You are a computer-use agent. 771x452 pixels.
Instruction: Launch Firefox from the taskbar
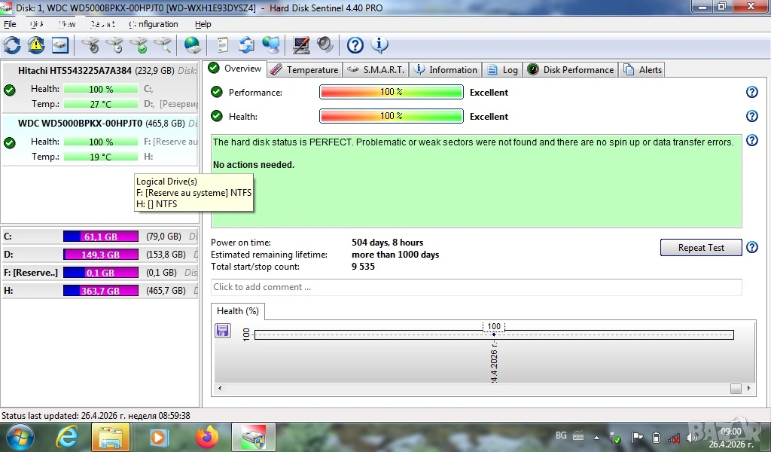coord(206,437)
